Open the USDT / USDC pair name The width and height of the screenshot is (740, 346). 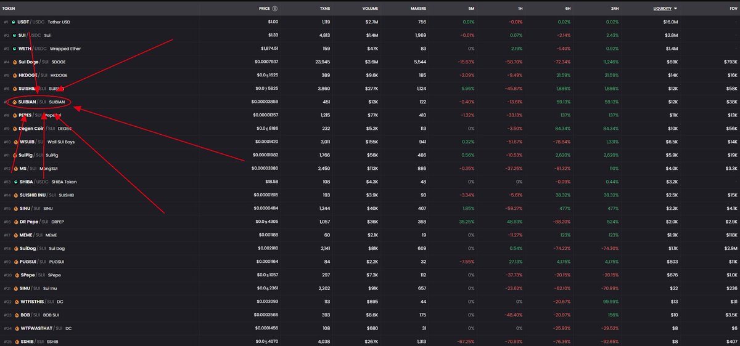click(x=31, y=22)
